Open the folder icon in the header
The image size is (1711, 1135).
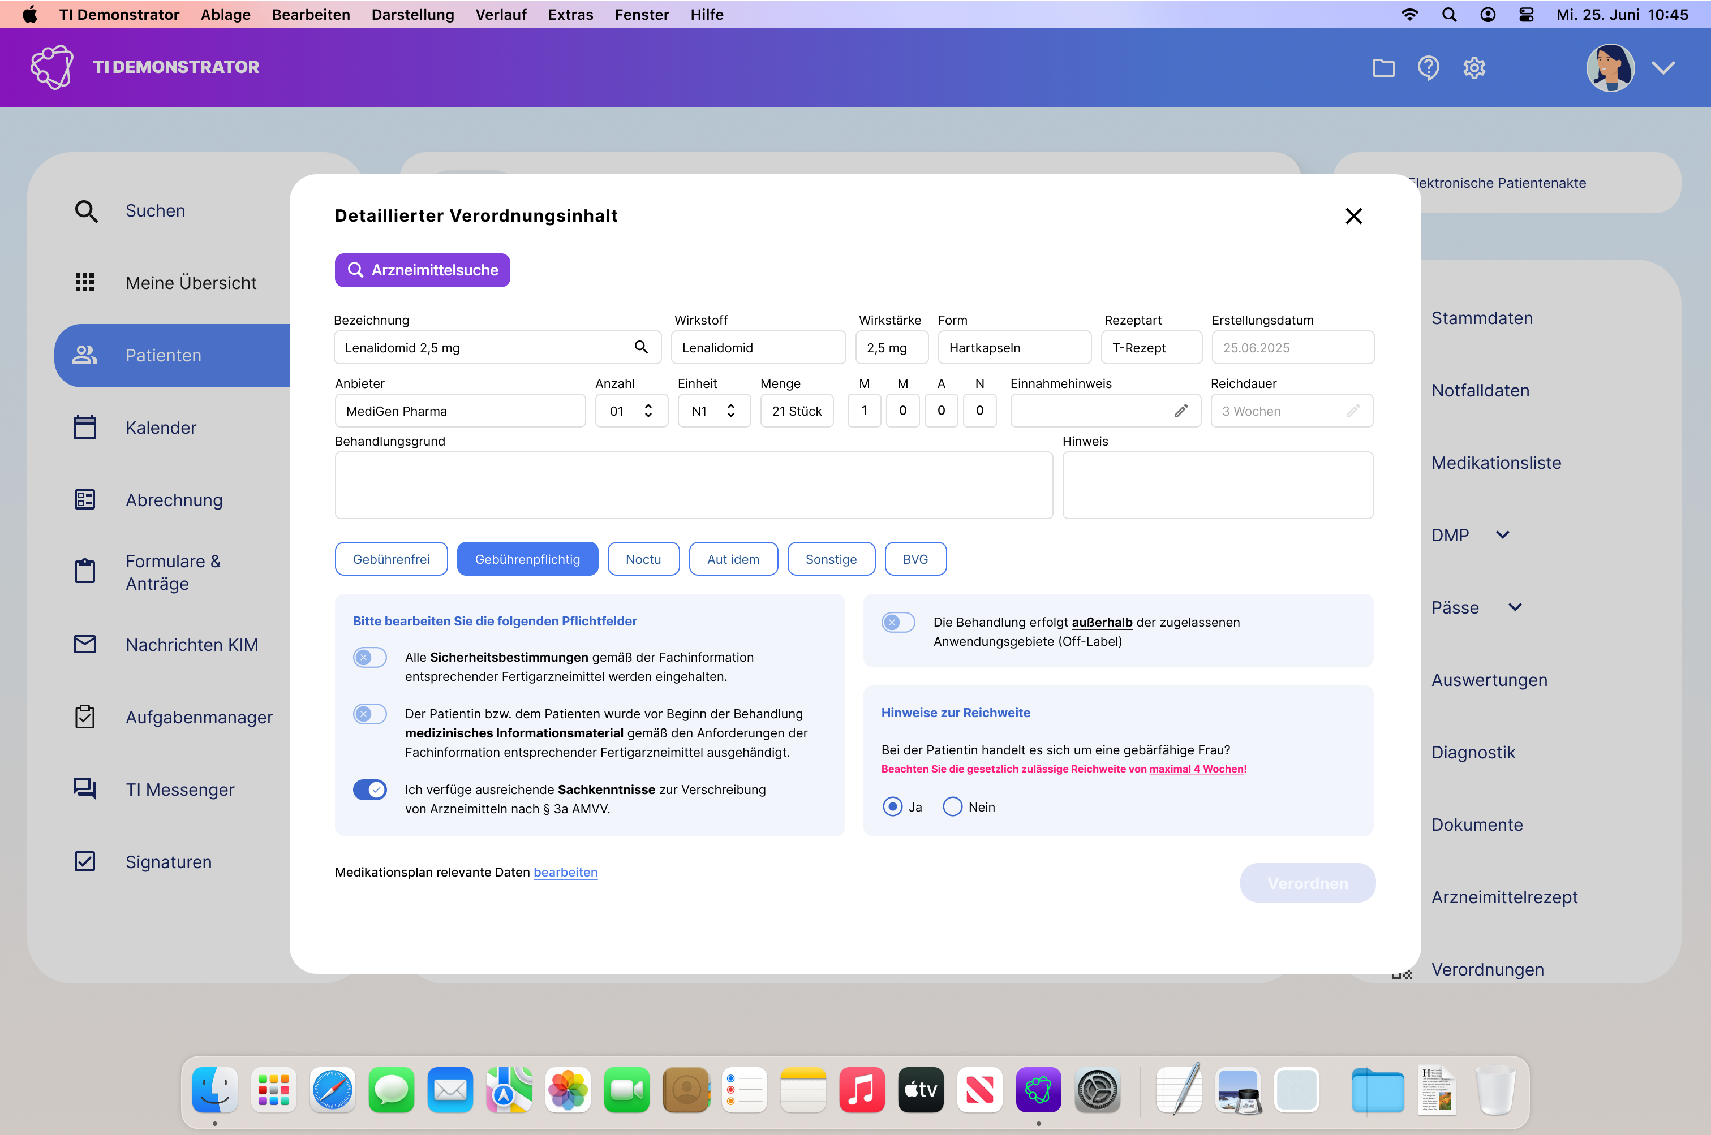click(x=1384, y=67)
